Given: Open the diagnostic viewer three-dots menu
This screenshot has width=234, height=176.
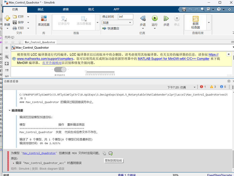Looking at the screenshot, I should pyautogui.click(x=233, y=87).
